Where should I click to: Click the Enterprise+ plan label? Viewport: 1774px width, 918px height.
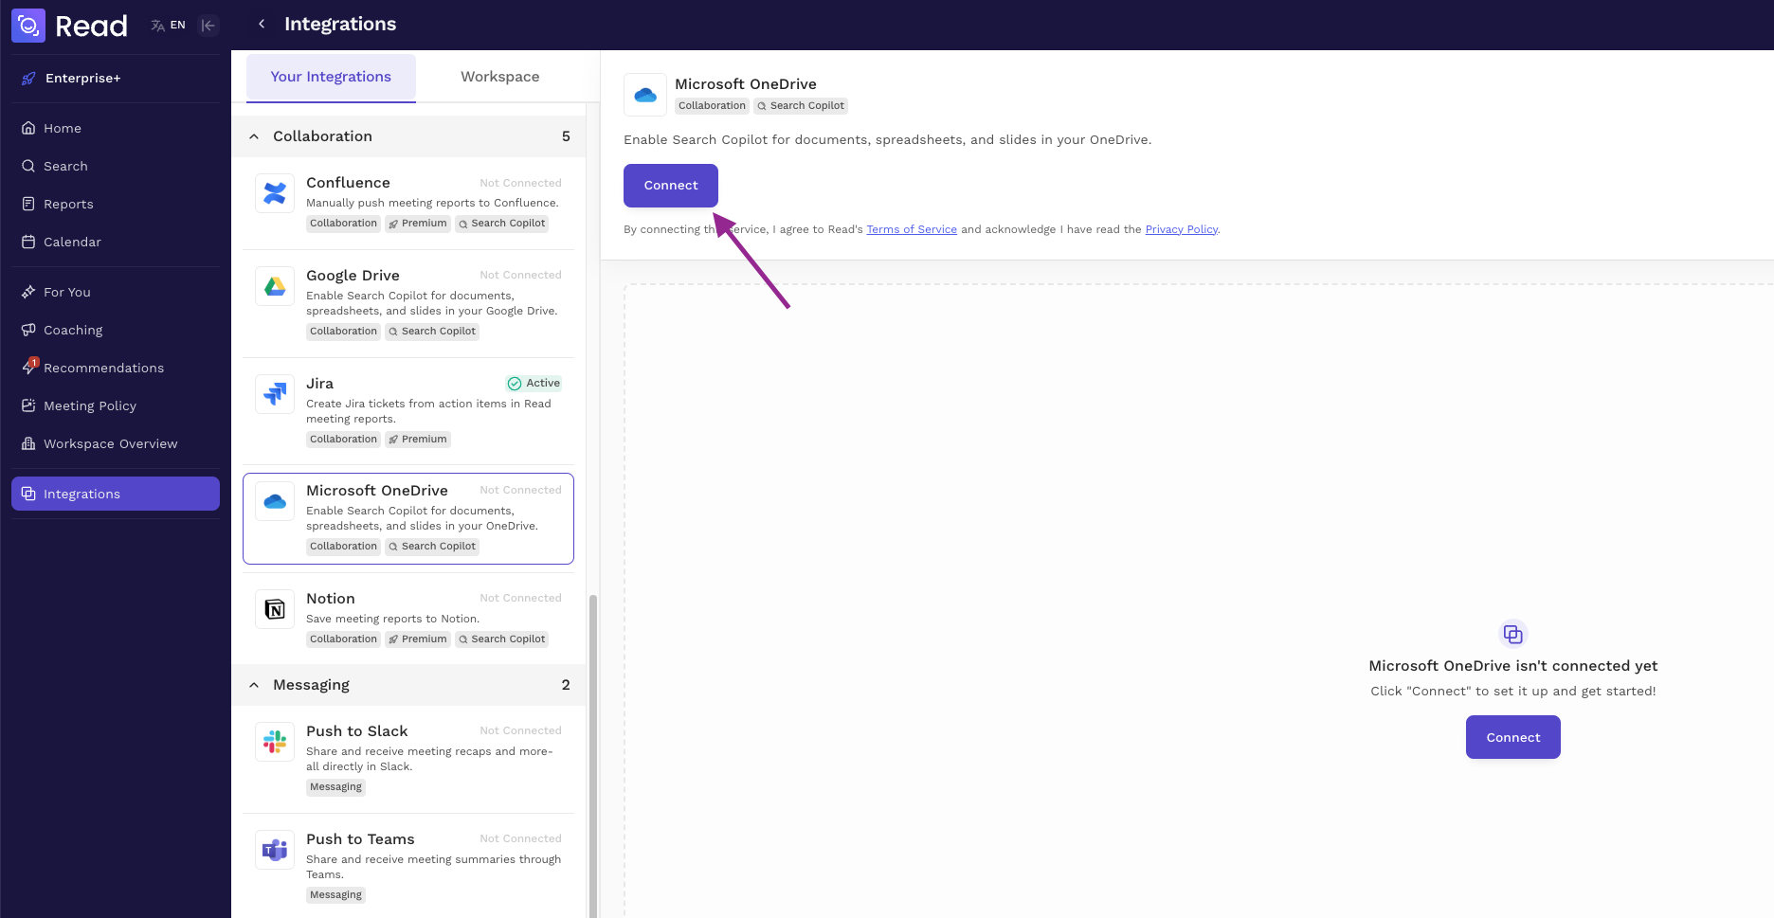82,79
